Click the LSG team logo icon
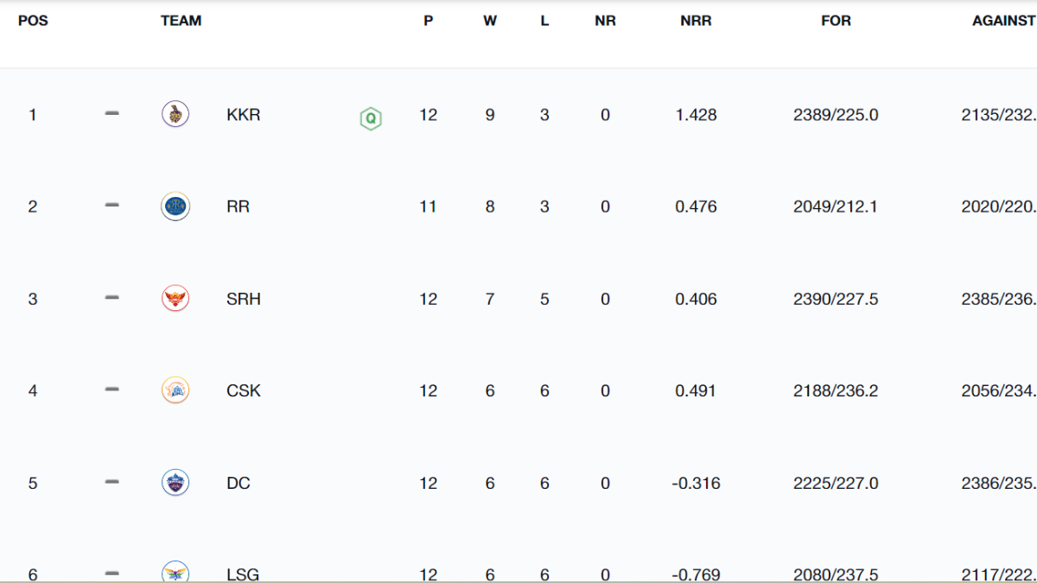The width and height of the screenshot is (1037, 583). click(175, 572)
